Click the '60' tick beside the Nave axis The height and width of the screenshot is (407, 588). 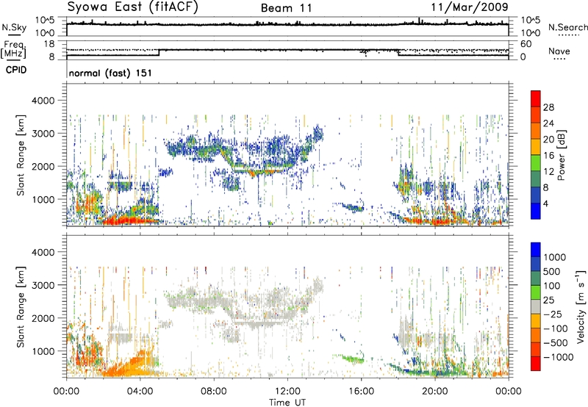click(526, 44)
